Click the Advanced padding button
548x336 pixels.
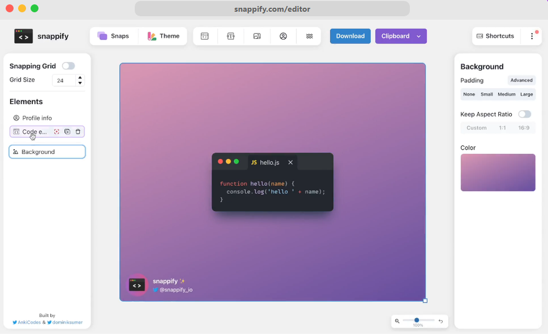tap(521, 80)
